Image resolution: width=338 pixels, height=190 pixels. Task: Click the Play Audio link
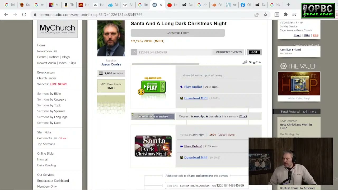pos(193,87)
